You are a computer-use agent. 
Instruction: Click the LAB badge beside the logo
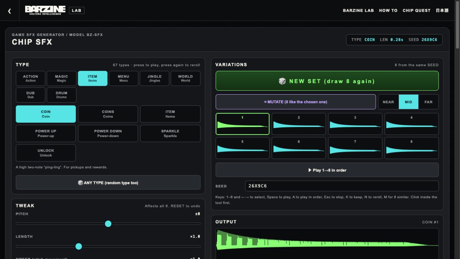pyautogui.click(x=77, y=11)
